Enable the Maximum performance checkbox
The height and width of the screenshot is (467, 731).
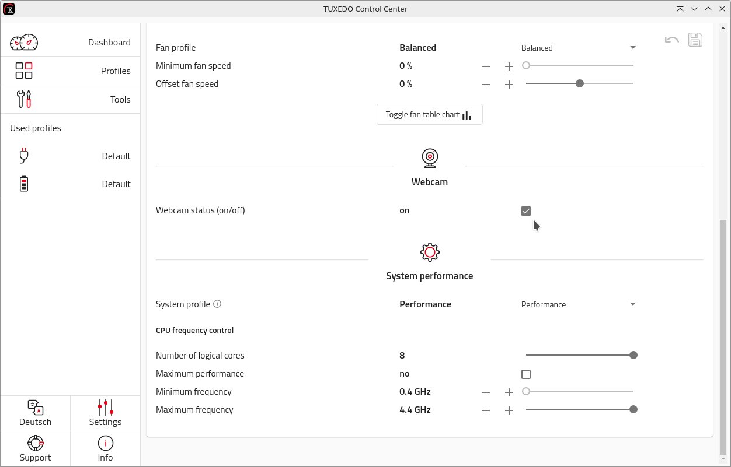pyautogui.click(x=526, y=374)
